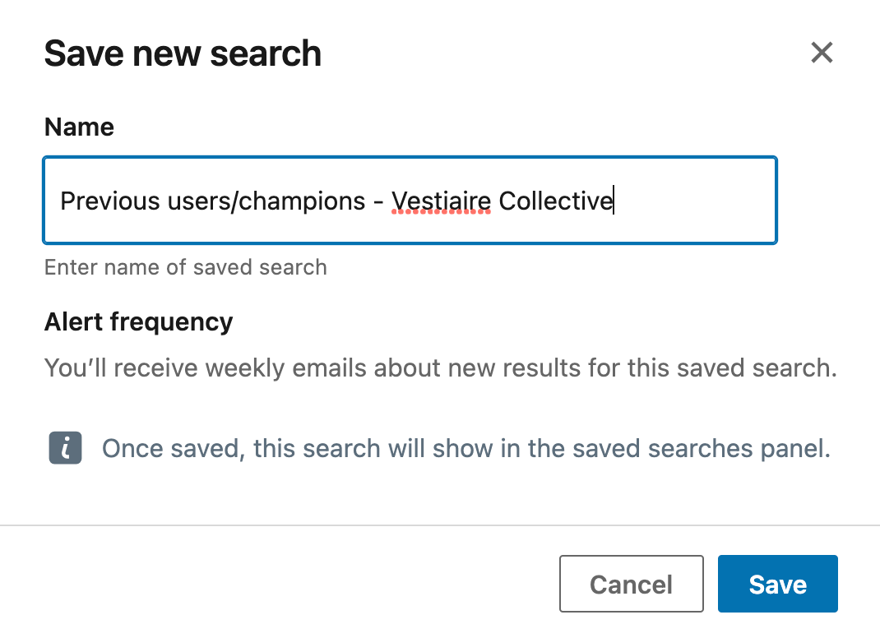This screenshot has width=880, height=638.
Task: Click the underlined word Vestiaire in the name
Action: [x=441, y=201]
